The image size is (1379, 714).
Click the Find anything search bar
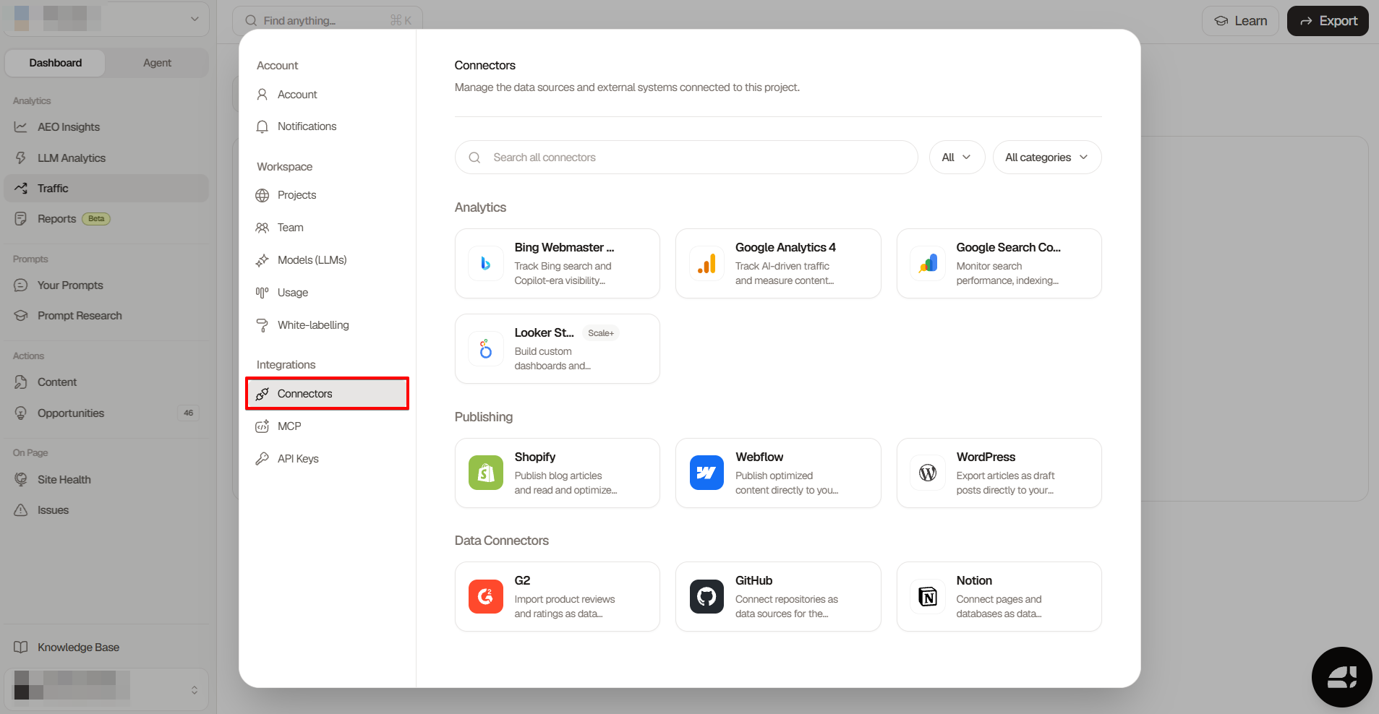coord(327,20)
